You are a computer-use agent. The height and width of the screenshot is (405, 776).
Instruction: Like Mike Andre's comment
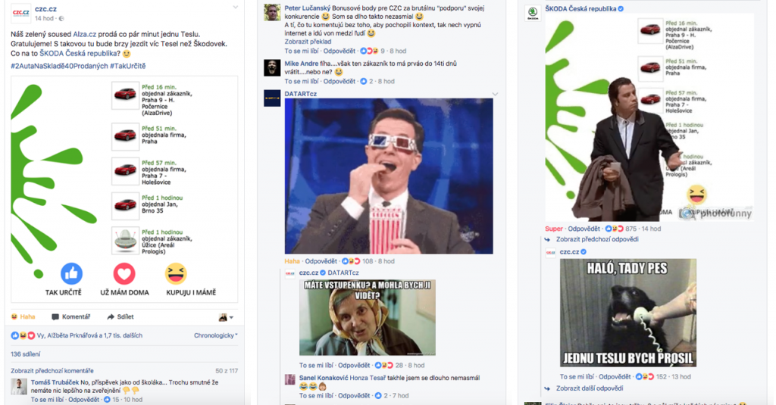[302, 82]
